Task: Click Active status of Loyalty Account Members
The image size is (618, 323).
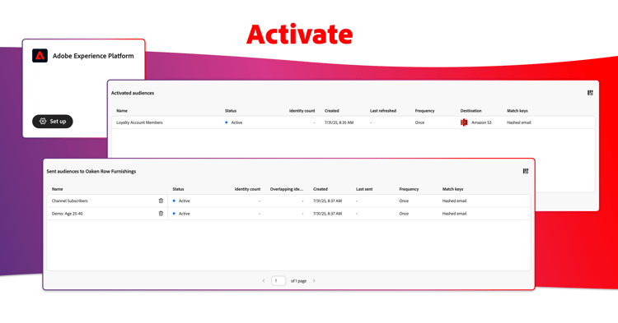Action: pos(234,122)
